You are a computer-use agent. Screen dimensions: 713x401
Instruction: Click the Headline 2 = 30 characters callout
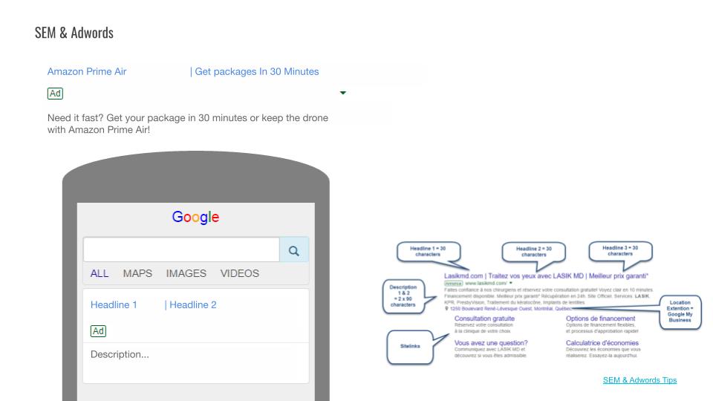click(534, 252)
